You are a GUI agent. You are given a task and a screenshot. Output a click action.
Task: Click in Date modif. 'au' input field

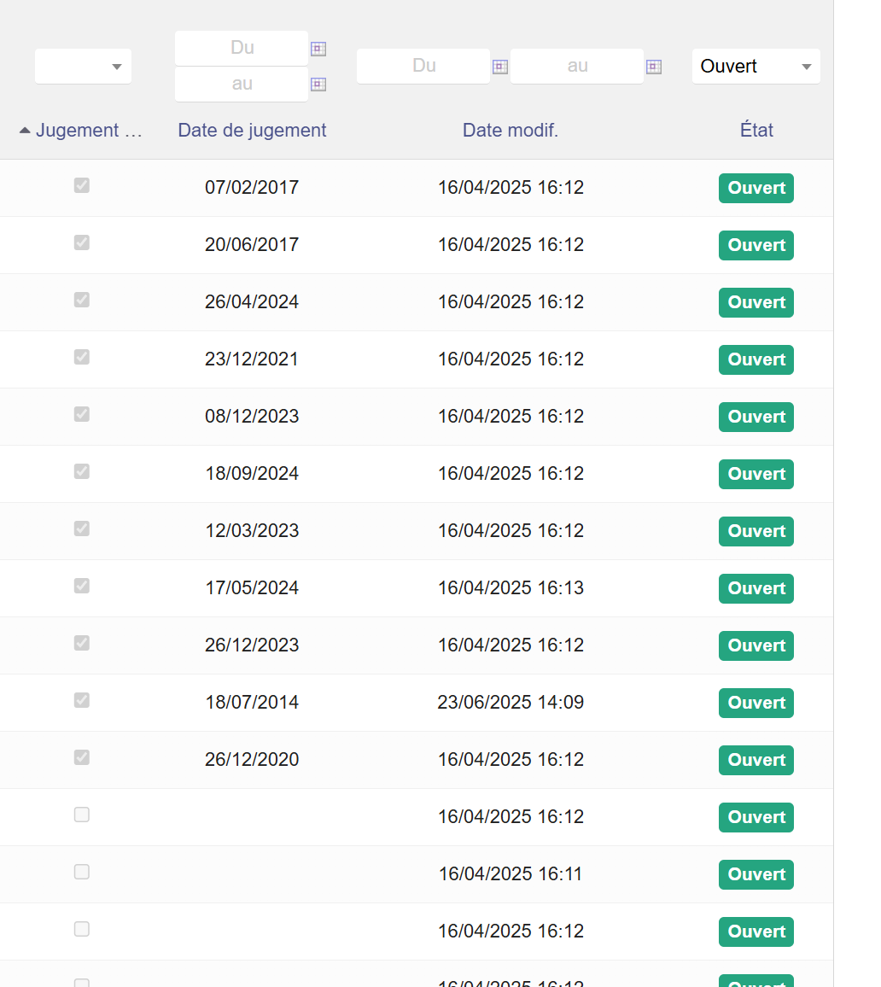point(577,66)
